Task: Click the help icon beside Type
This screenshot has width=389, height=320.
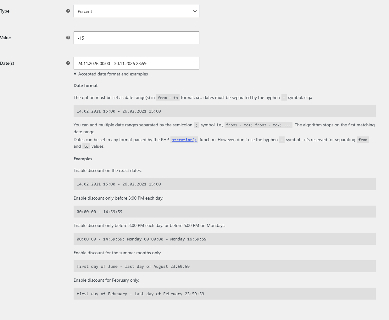Action: coord(68,11)
